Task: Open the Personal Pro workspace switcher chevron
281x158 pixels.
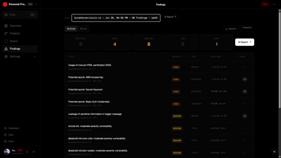Action: (x=36, y=4)
